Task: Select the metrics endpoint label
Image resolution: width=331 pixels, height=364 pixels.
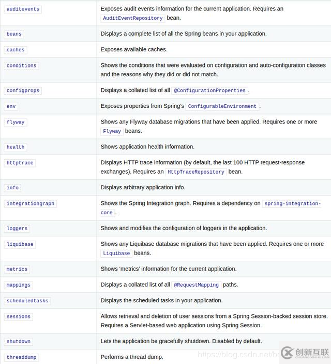Action: [17, 269]
